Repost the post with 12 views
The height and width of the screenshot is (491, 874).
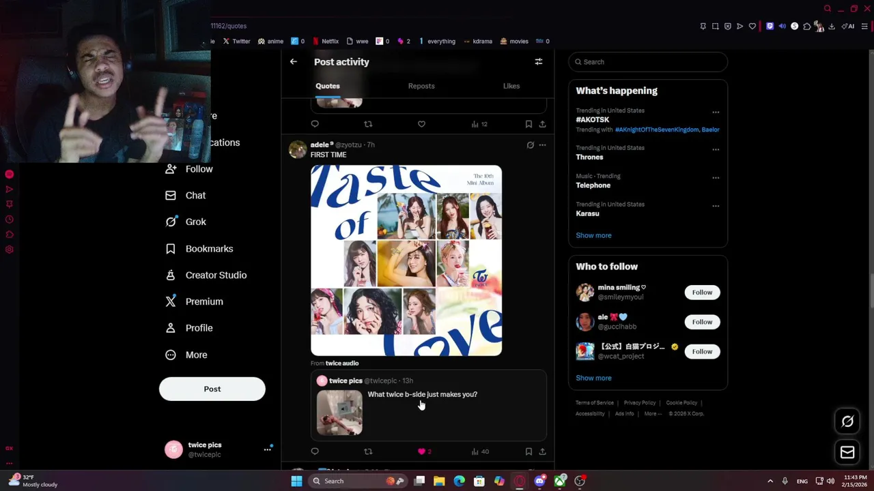pyautogui.click(x=368, y=124)
